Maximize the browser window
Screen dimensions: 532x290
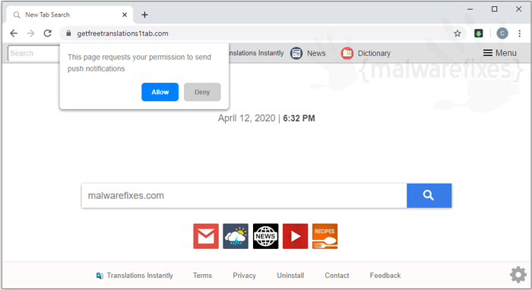[x=494, y=9]
